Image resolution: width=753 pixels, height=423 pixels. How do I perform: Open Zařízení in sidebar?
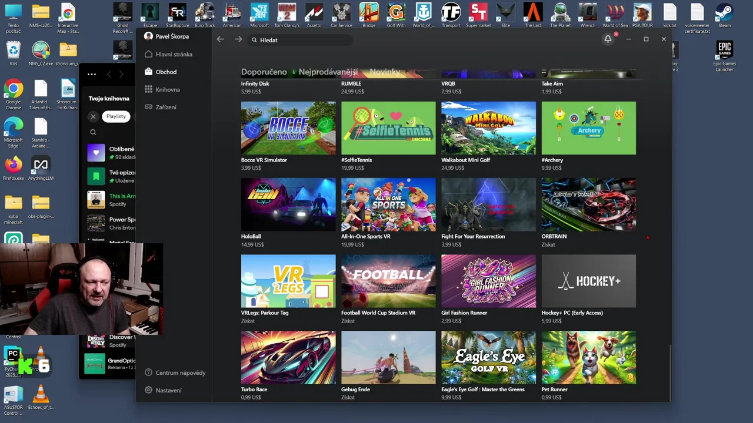[161, 107]
